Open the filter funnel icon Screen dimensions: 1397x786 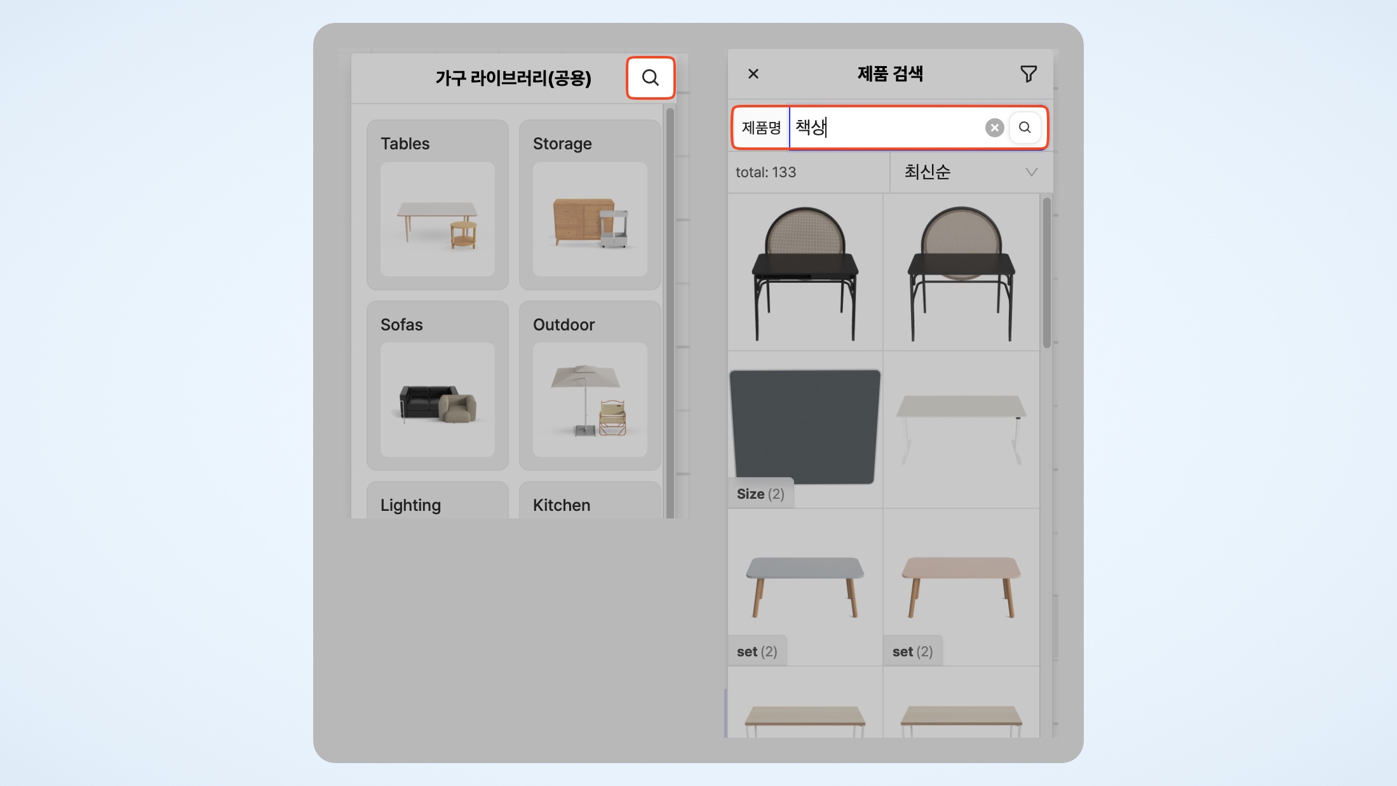point(1029,74)
